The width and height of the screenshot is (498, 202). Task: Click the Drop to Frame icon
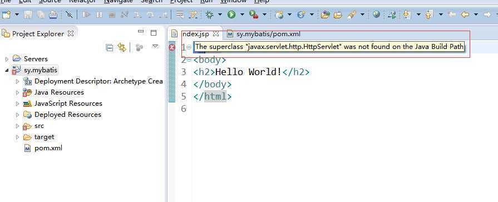(180, 14)
